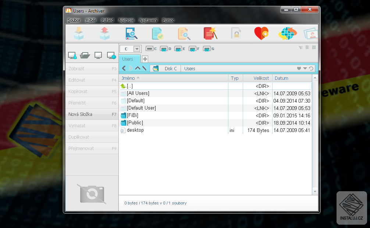Launch the red book with magic wand icon

[210, 33]
